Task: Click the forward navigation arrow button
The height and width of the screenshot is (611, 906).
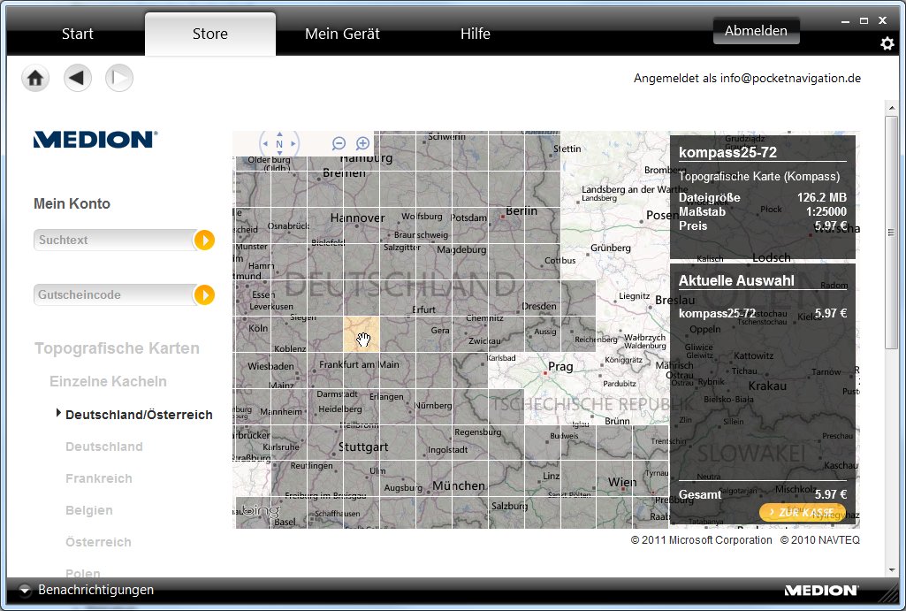Action: point(119,79)
